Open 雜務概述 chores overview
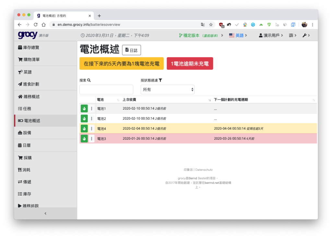 (x=45, y=97)
